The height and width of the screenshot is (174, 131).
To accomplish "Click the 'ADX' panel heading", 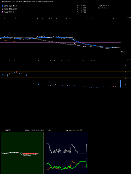I will pos(50,130).
